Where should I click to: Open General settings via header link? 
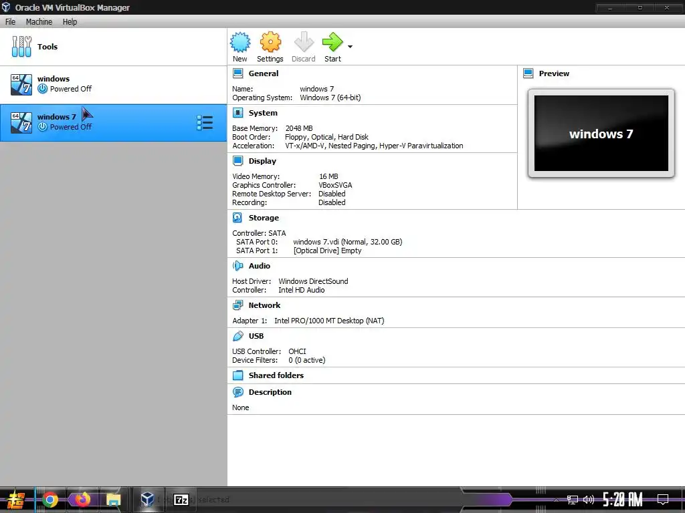(264, 73)
